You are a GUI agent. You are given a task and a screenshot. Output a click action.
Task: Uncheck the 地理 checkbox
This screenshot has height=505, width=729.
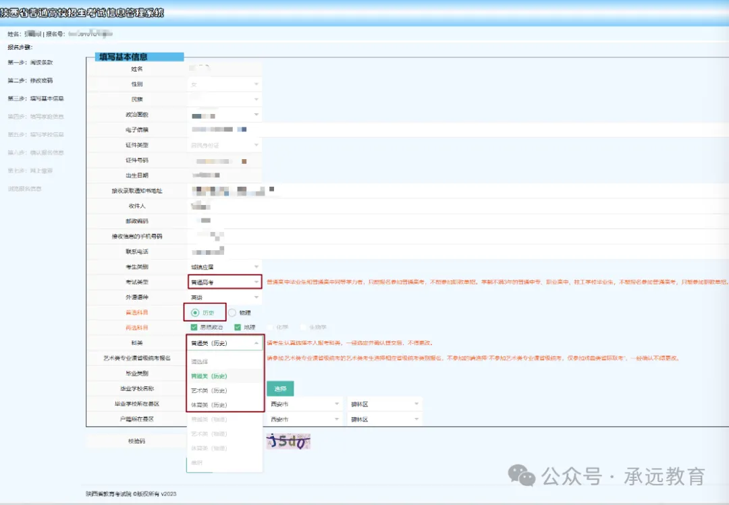click(x=238, y=328)
